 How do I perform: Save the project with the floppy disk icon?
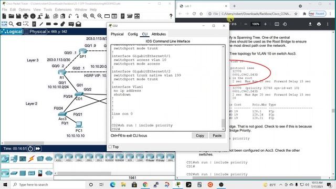[x=18, y=16]
